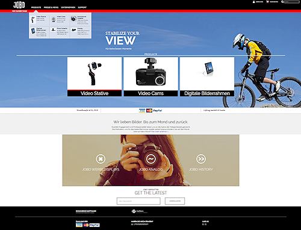The width and height of the screenshot is (301, 230).
Task: Click MasterCard logo in footer
Action: tap(86, 225)
